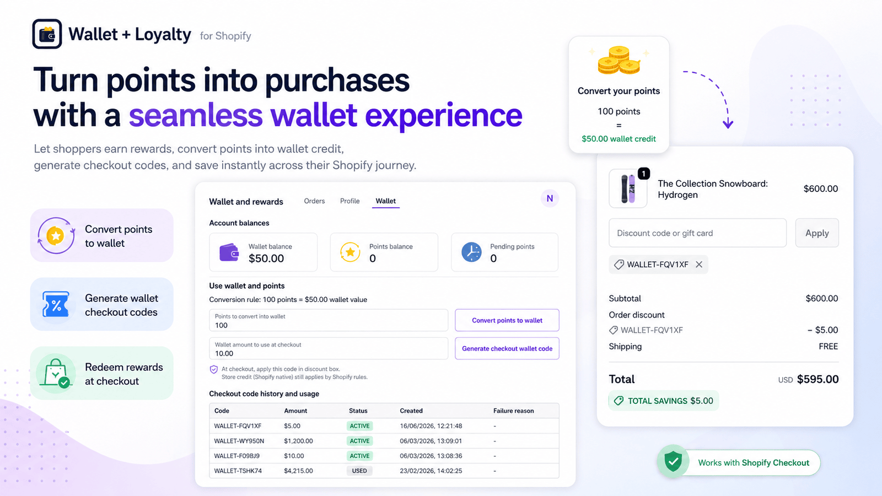Switch to the Orders tab
Viewport: 882px width, 496px height.
(314, 201)
